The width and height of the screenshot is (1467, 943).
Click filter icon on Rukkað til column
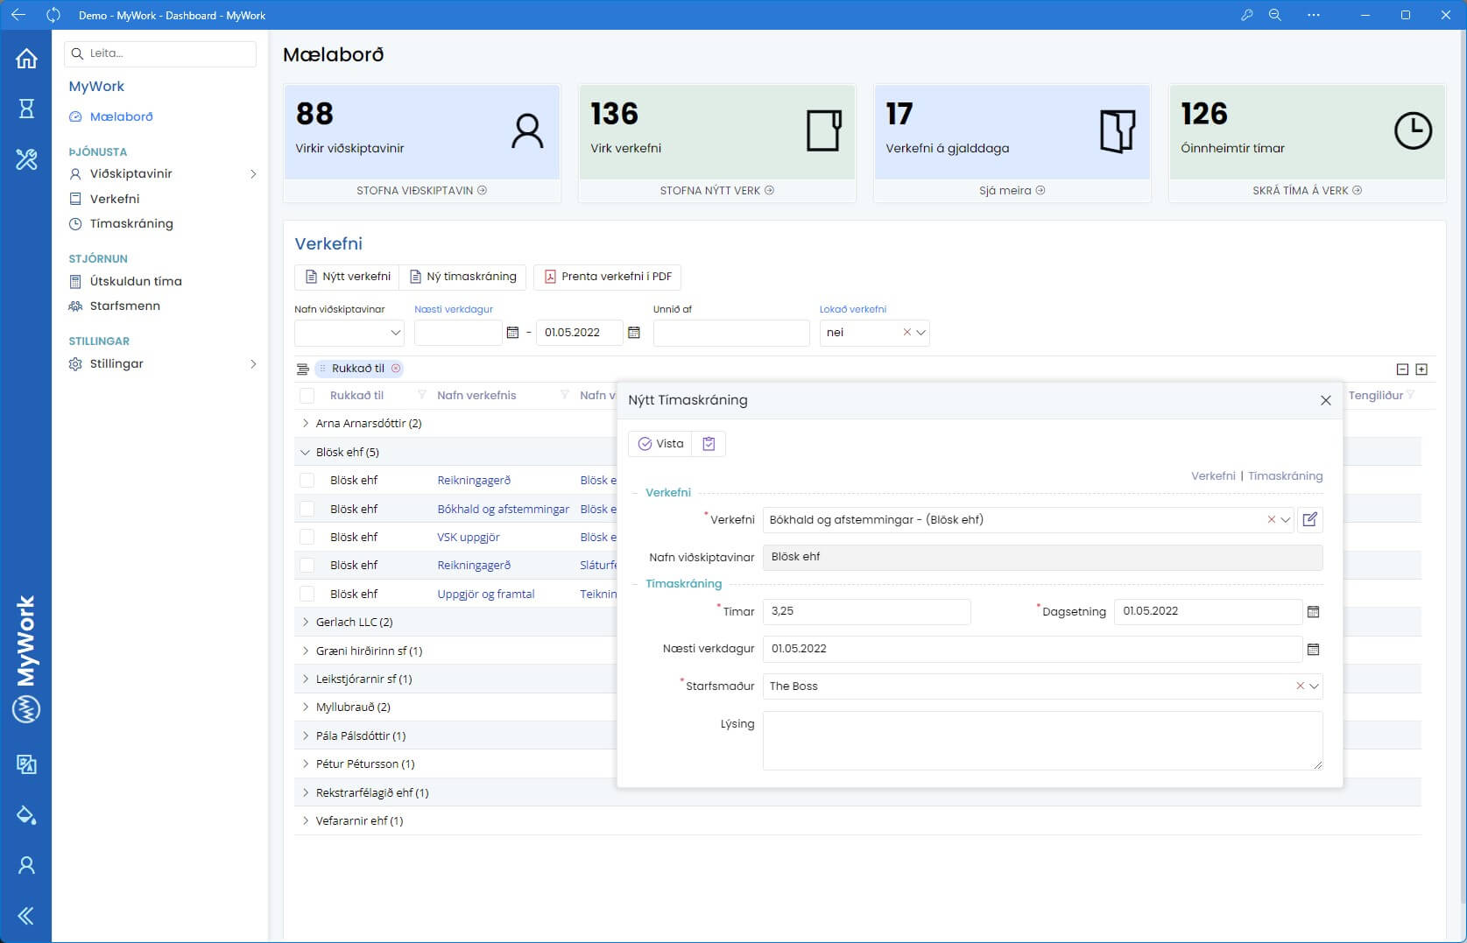[x=422, y=396]
